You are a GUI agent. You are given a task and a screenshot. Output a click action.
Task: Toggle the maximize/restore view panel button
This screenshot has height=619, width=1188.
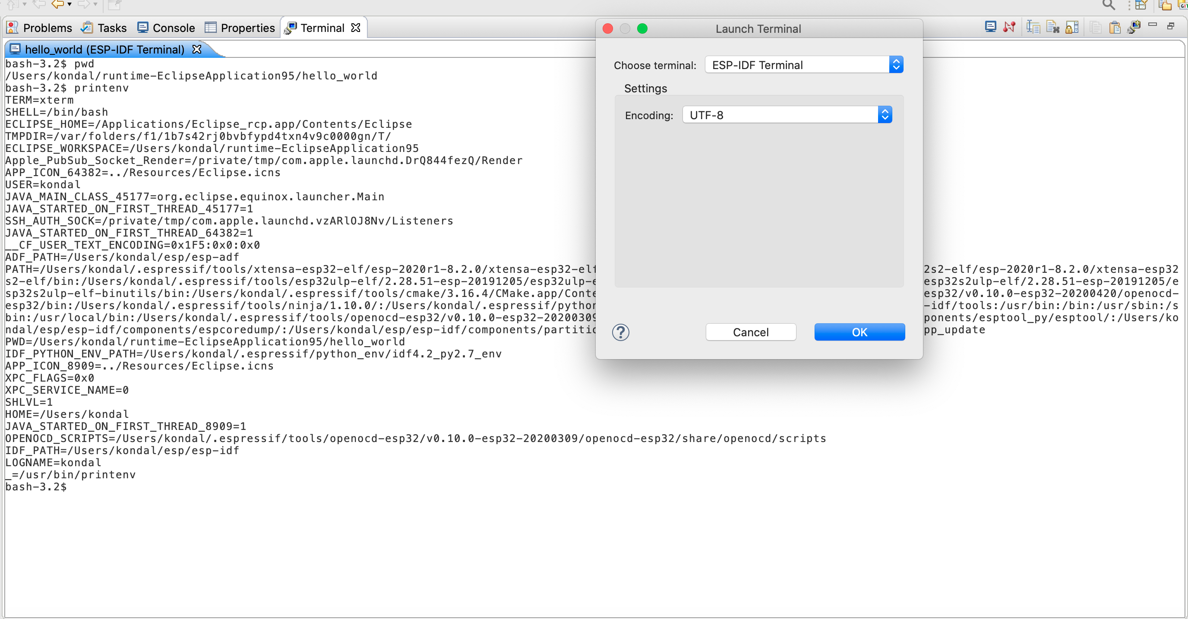point(1170,26)
